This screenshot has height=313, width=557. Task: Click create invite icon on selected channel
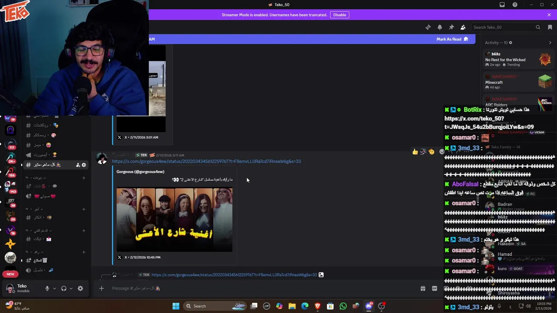78,165
